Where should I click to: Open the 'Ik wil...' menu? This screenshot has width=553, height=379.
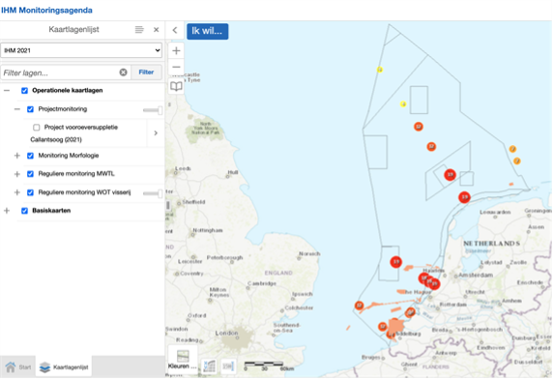point(207,31)
